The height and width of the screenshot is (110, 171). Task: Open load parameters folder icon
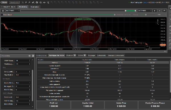pyautogui.click(x=30, y=56)
